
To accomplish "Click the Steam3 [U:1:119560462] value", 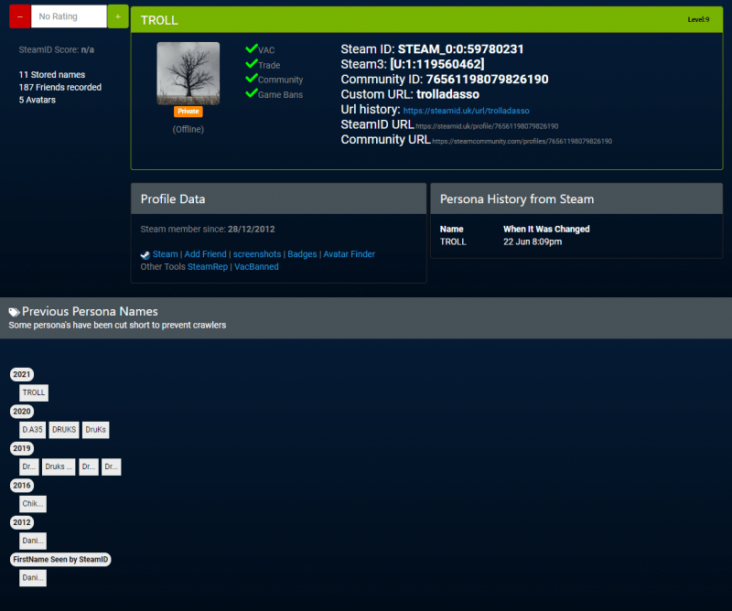I will tap(437, 64).
